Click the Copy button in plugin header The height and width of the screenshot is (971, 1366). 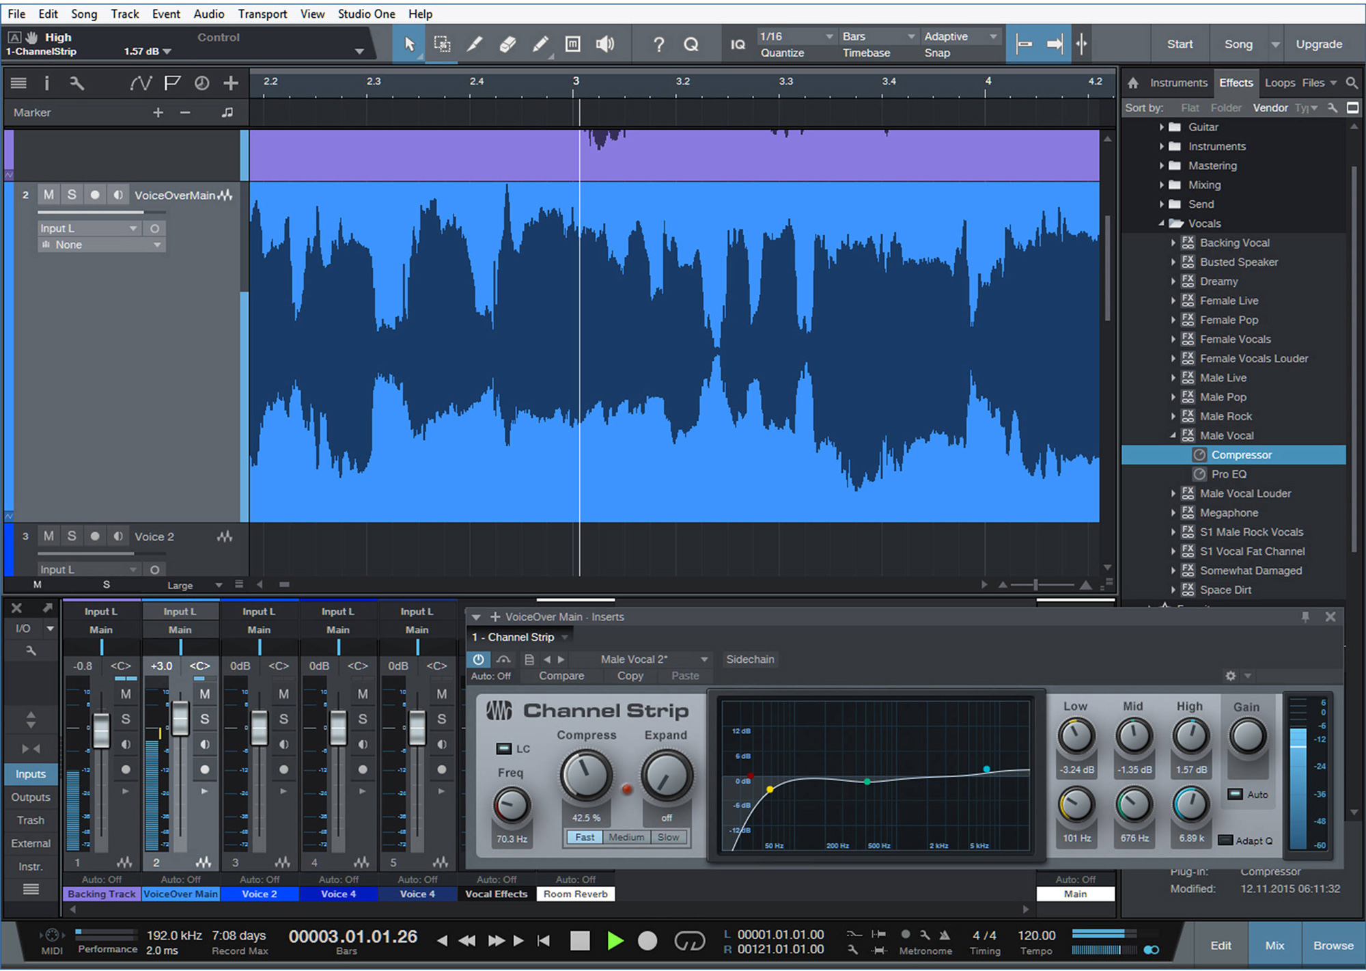tap(630, 676)
